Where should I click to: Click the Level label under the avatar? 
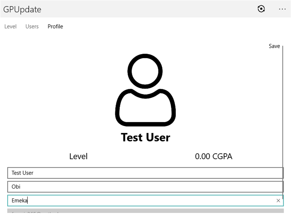[78, 156]
